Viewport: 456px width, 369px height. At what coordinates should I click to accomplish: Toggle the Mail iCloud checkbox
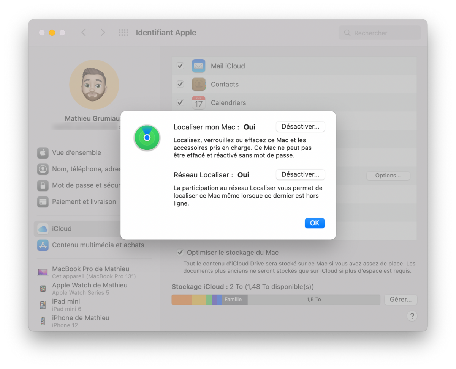pos(180,66)
